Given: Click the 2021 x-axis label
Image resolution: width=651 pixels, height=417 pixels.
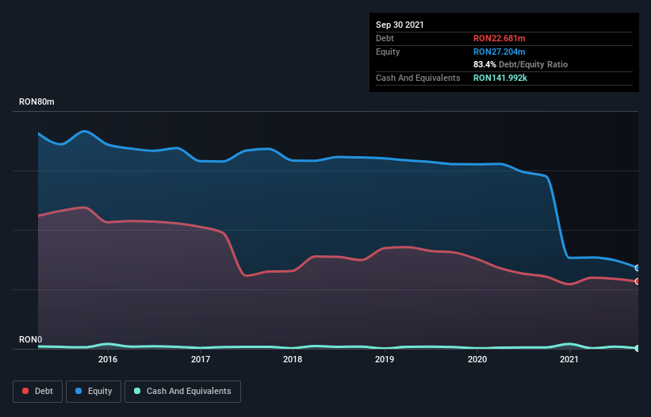Looking at the screenshot, I should click(569, 359).
